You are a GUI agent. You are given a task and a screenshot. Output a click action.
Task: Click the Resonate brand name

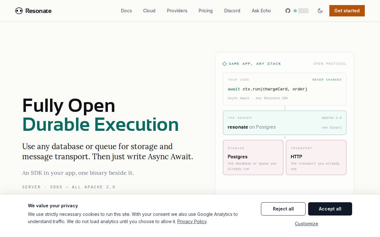[x=38, y=11]
